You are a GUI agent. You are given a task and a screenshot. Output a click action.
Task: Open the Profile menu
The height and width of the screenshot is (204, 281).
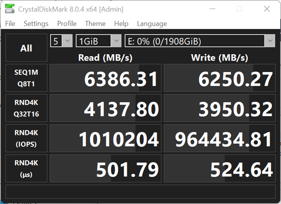[67, 24]
